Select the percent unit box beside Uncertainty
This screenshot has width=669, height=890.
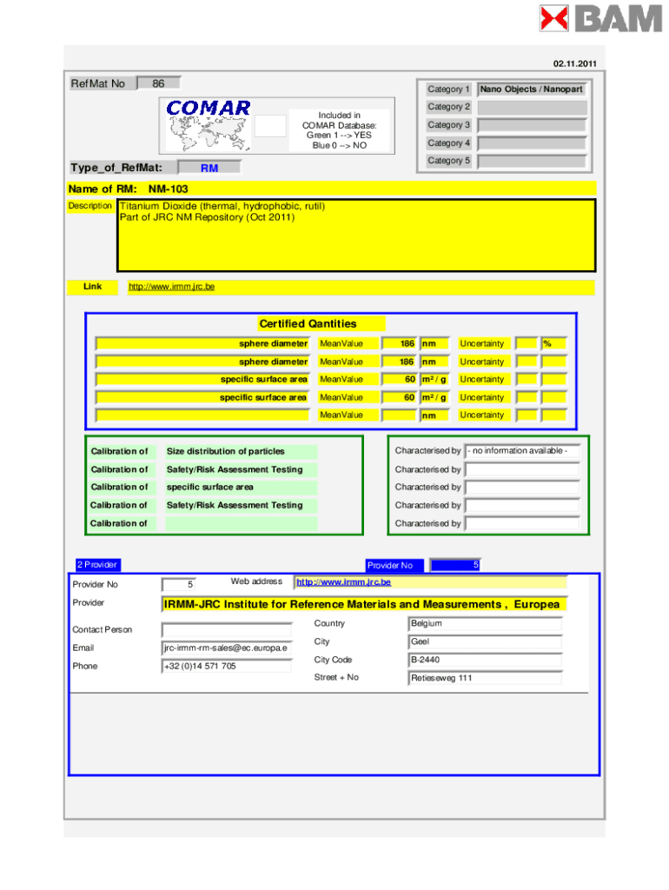pos(553,343)
